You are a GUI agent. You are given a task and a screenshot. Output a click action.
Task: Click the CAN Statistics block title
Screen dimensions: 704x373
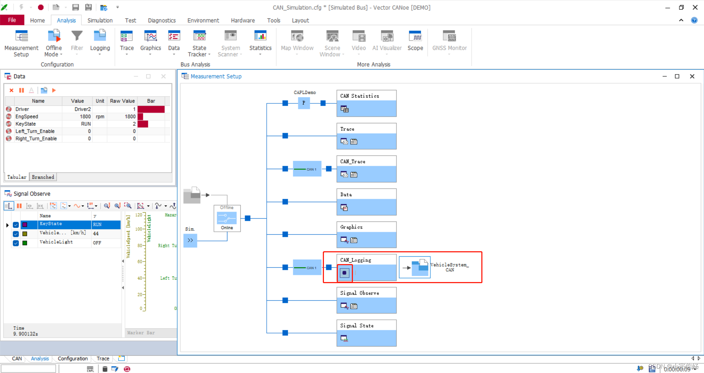(360, 96)
